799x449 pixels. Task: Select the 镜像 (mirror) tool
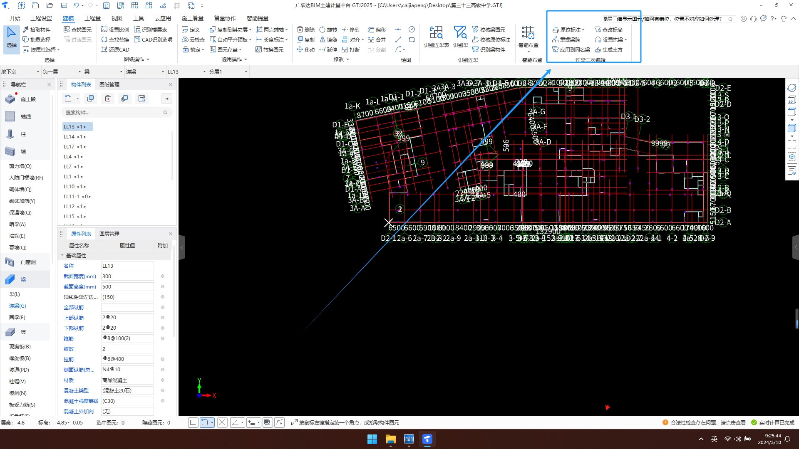tap(328, 39)
